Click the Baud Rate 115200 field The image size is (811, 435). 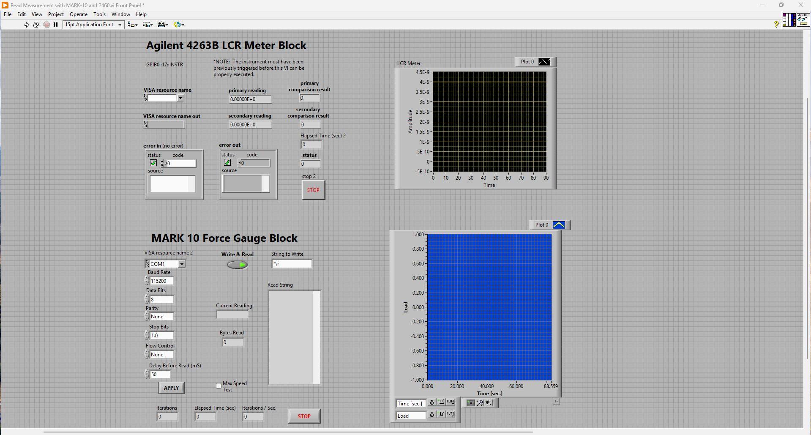pos(161,281)
